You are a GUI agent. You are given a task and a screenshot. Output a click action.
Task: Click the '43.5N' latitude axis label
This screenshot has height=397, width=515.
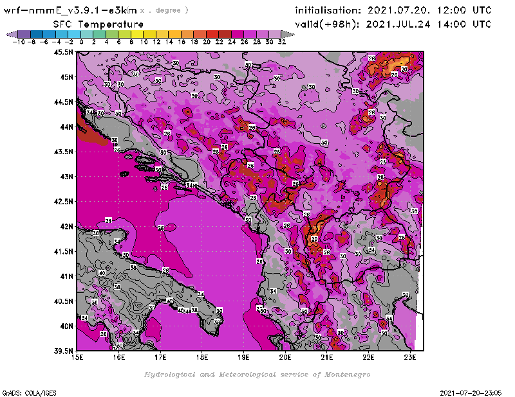(x=63, y=152)
